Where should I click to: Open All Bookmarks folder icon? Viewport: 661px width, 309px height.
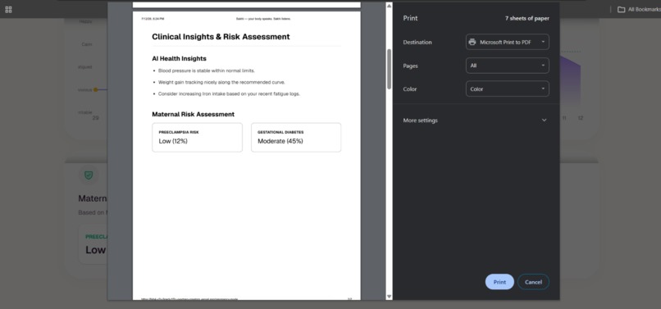tap(622, 9)
